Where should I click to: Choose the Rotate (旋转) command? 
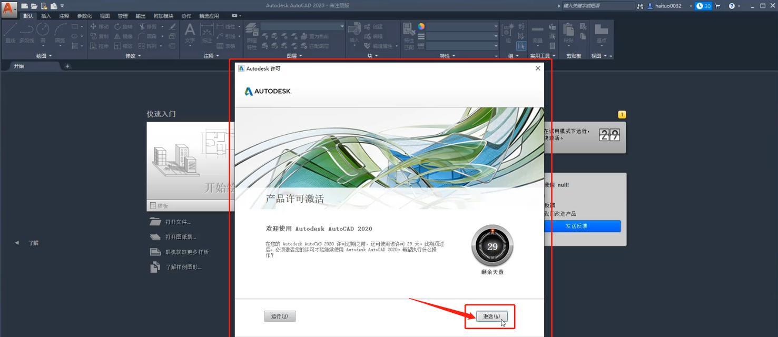tap(123, 26)
